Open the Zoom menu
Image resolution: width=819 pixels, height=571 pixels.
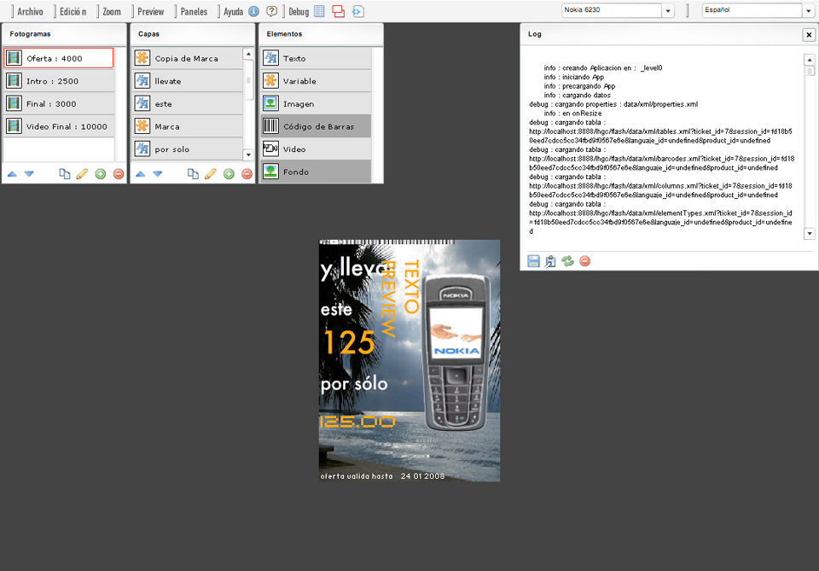tap(111, 11)
